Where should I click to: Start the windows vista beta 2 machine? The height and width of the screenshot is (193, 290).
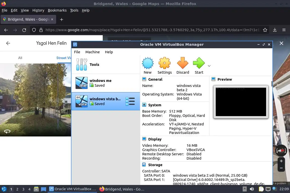point(199,66)
